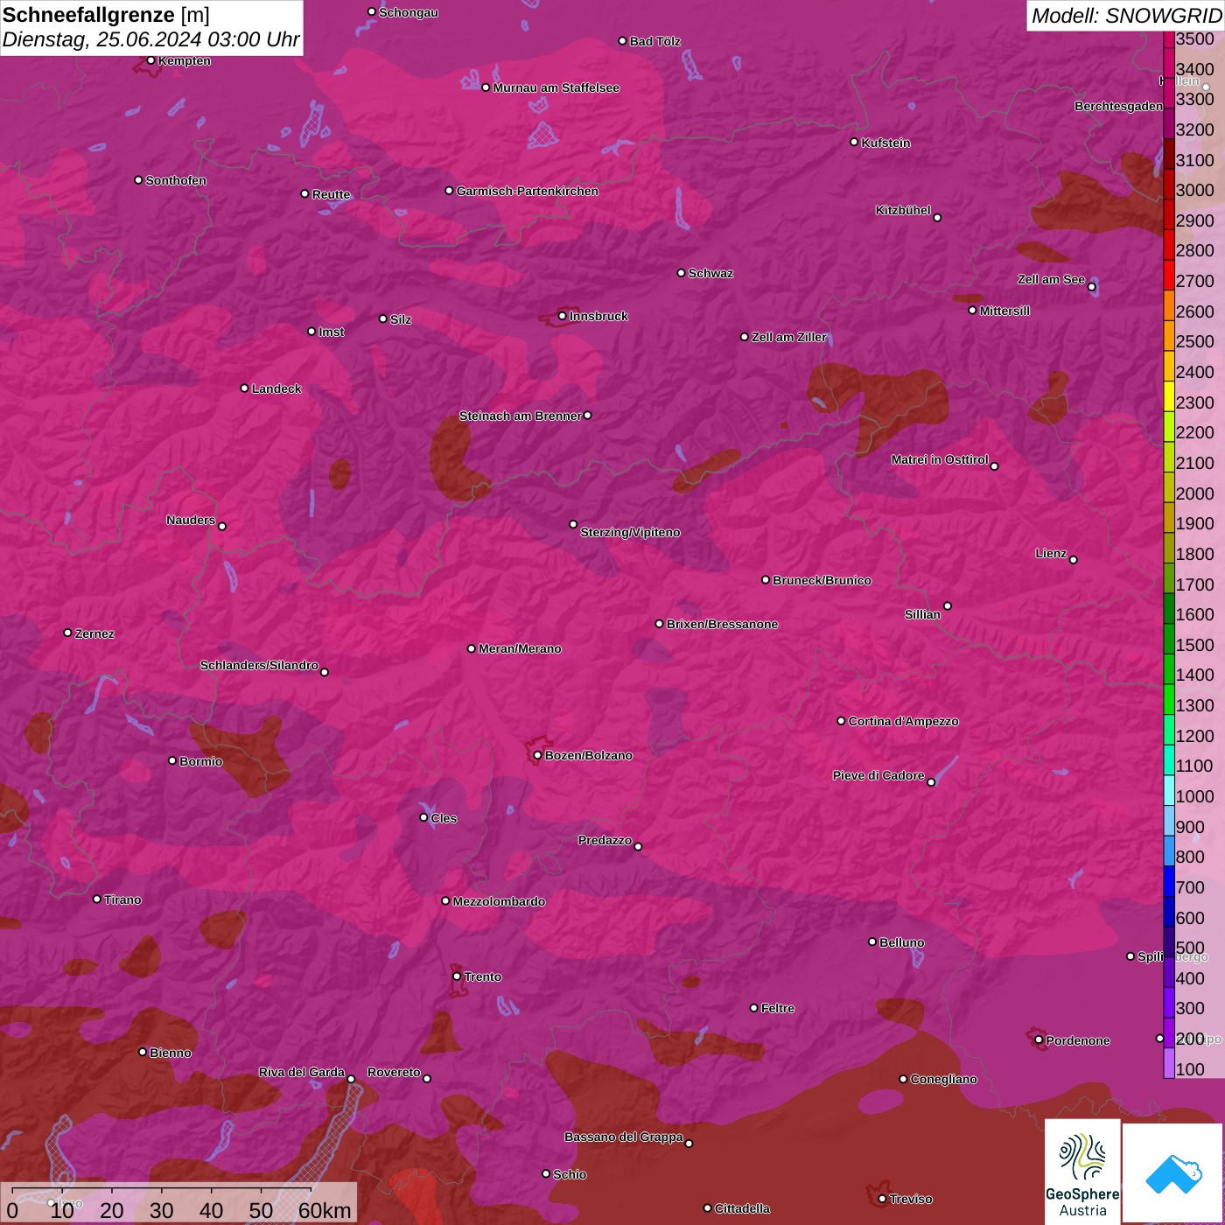Select the Bozen/Bolzano city marker

[x=537, y=755]
